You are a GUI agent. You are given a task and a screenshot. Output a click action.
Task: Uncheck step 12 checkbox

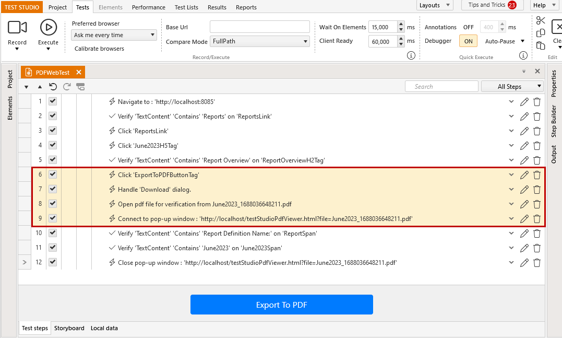(x=53, y=262)
